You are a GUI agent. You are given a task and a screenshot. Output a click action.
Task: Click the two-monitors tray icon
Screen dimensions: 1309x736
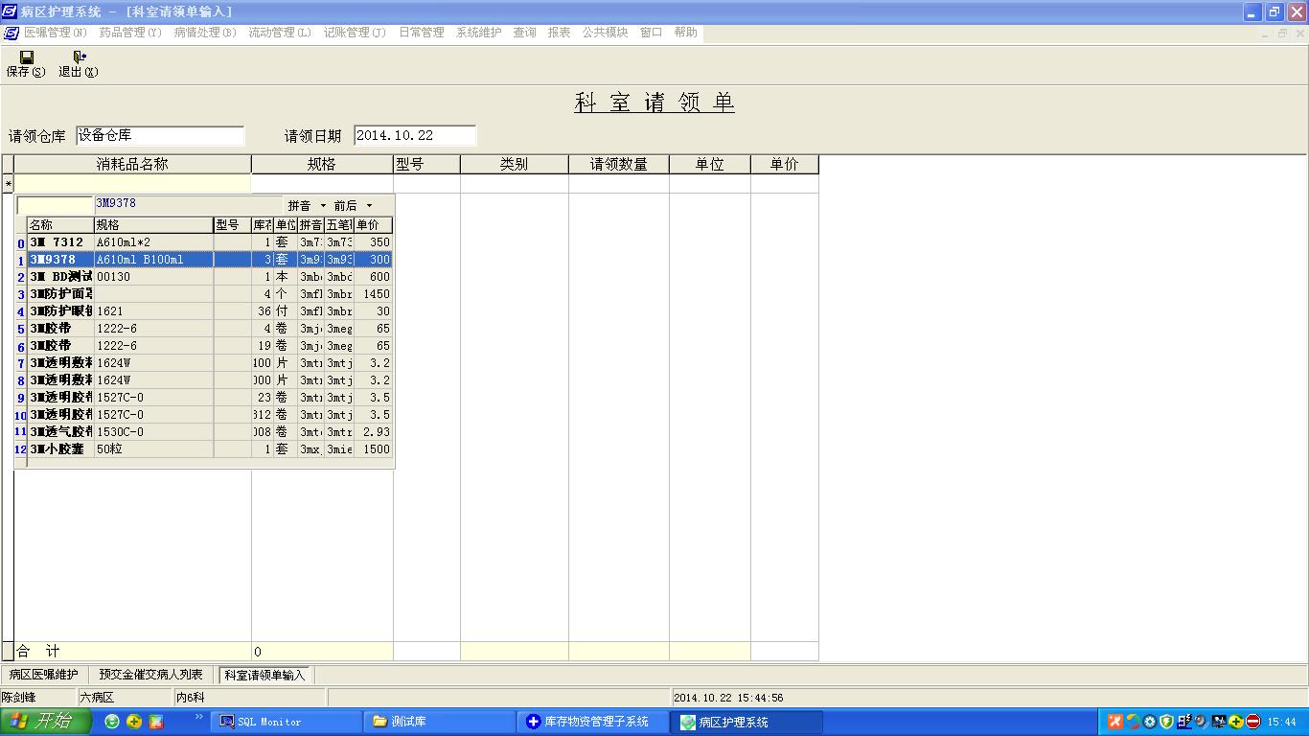pyautogui.click(x=1219, y=722)
